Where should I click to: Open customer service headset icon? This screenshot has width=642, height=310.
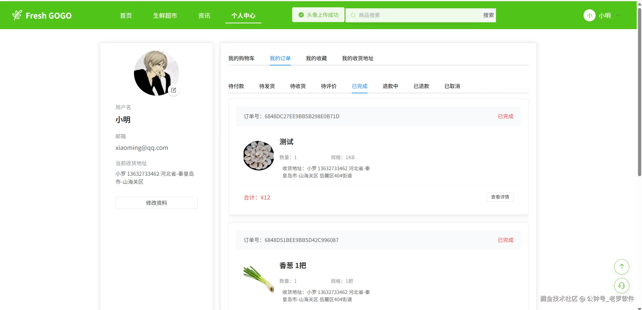tap(621, 285)
